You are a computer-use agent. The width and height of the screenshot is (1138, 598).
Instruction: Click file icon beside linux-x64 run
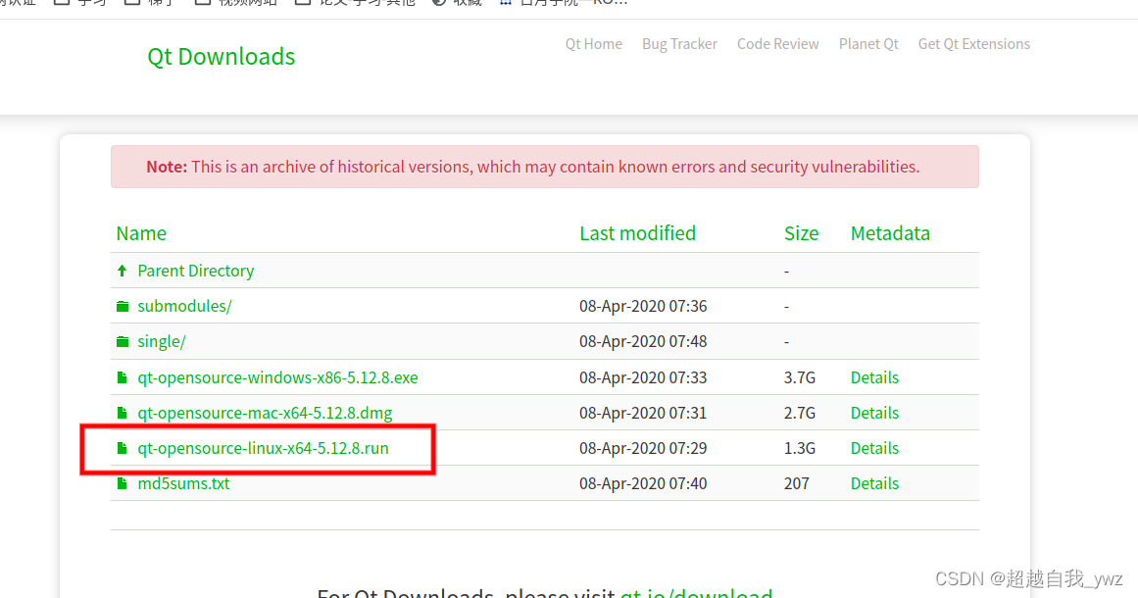point(122,449)
